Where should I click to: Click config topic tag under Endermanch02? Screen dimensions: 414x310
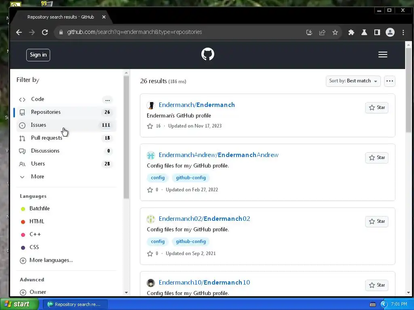pyautogui.click(x=158, y=241)
